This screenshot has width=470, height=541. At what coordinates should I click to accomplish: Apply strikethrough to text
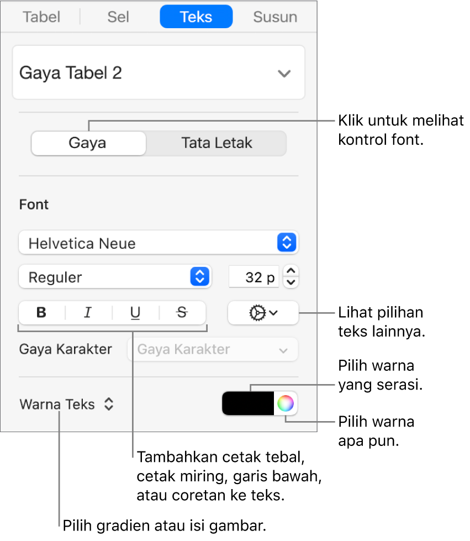pos(182,313)
